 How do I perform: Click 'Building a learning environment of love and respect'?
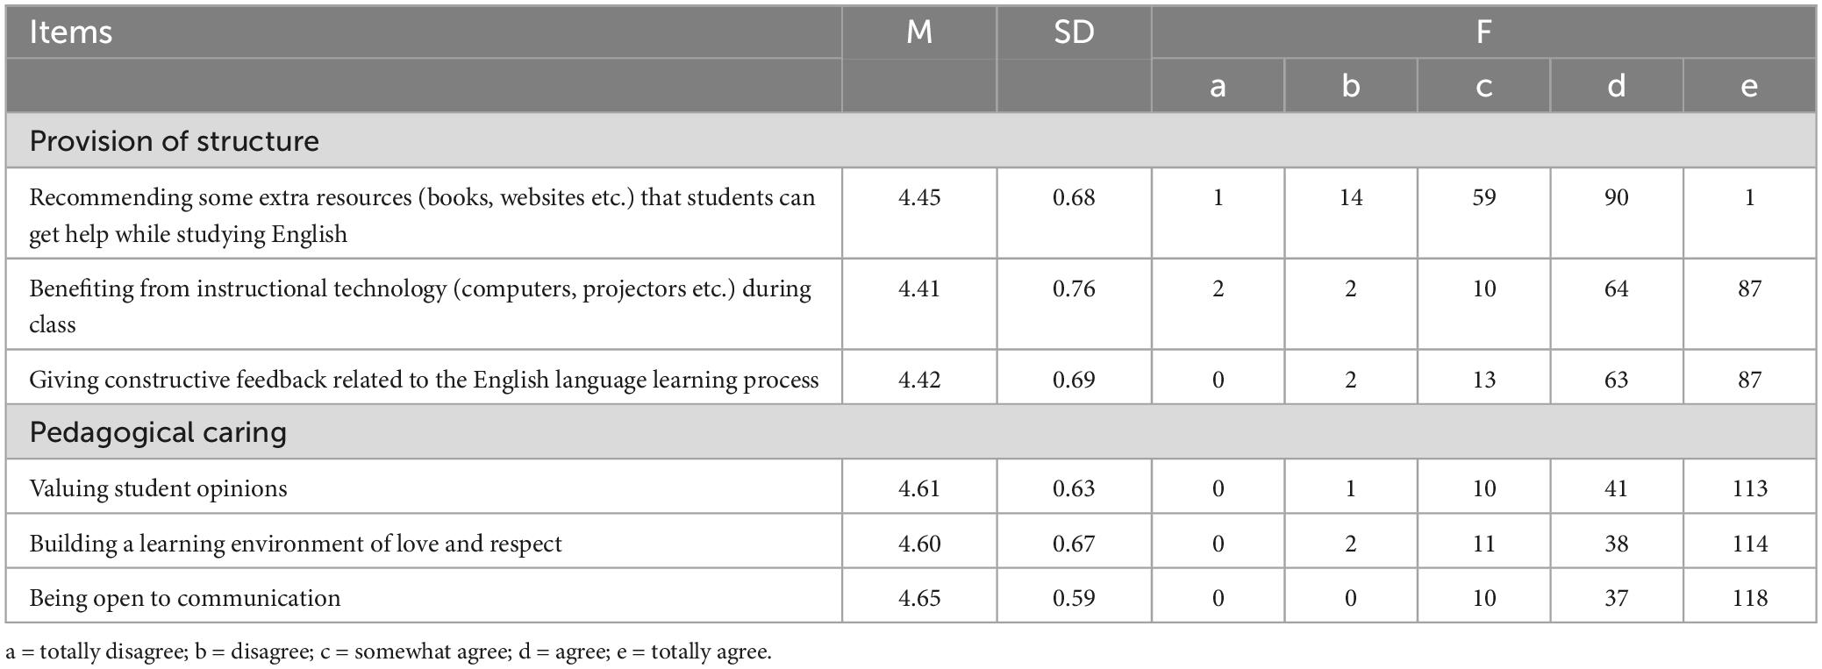(x=296, y=544)
